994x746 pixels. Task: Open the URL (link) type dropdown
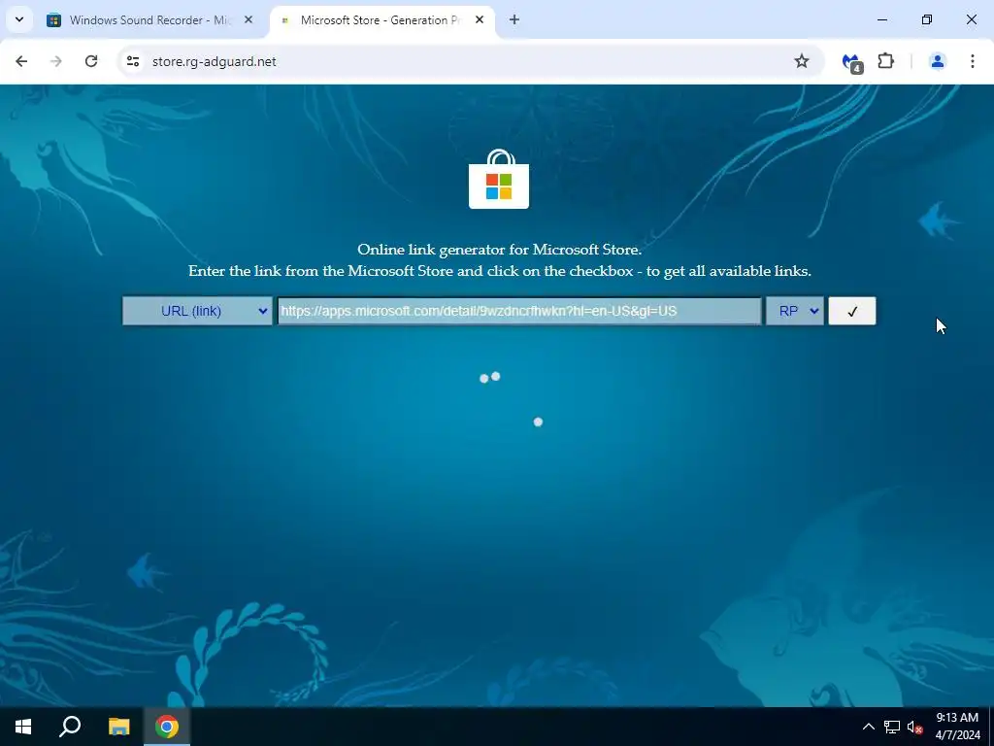tap(197, 311)
